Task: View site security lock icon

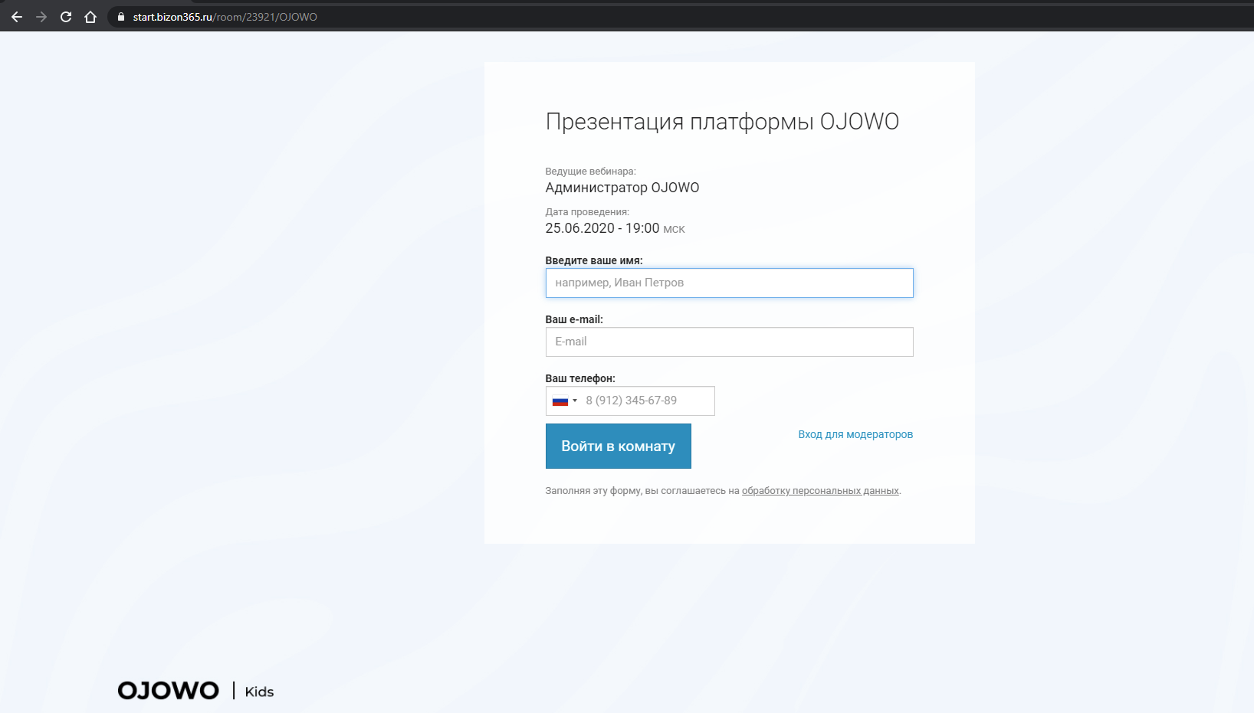Action: [x=120, y=17]
